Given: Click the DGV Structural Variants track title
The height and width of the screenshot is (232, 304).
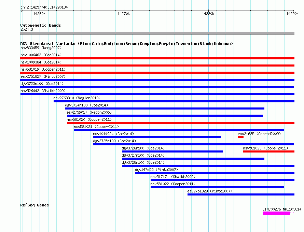Looking at the screenshot, I should (x=127, y=44).
